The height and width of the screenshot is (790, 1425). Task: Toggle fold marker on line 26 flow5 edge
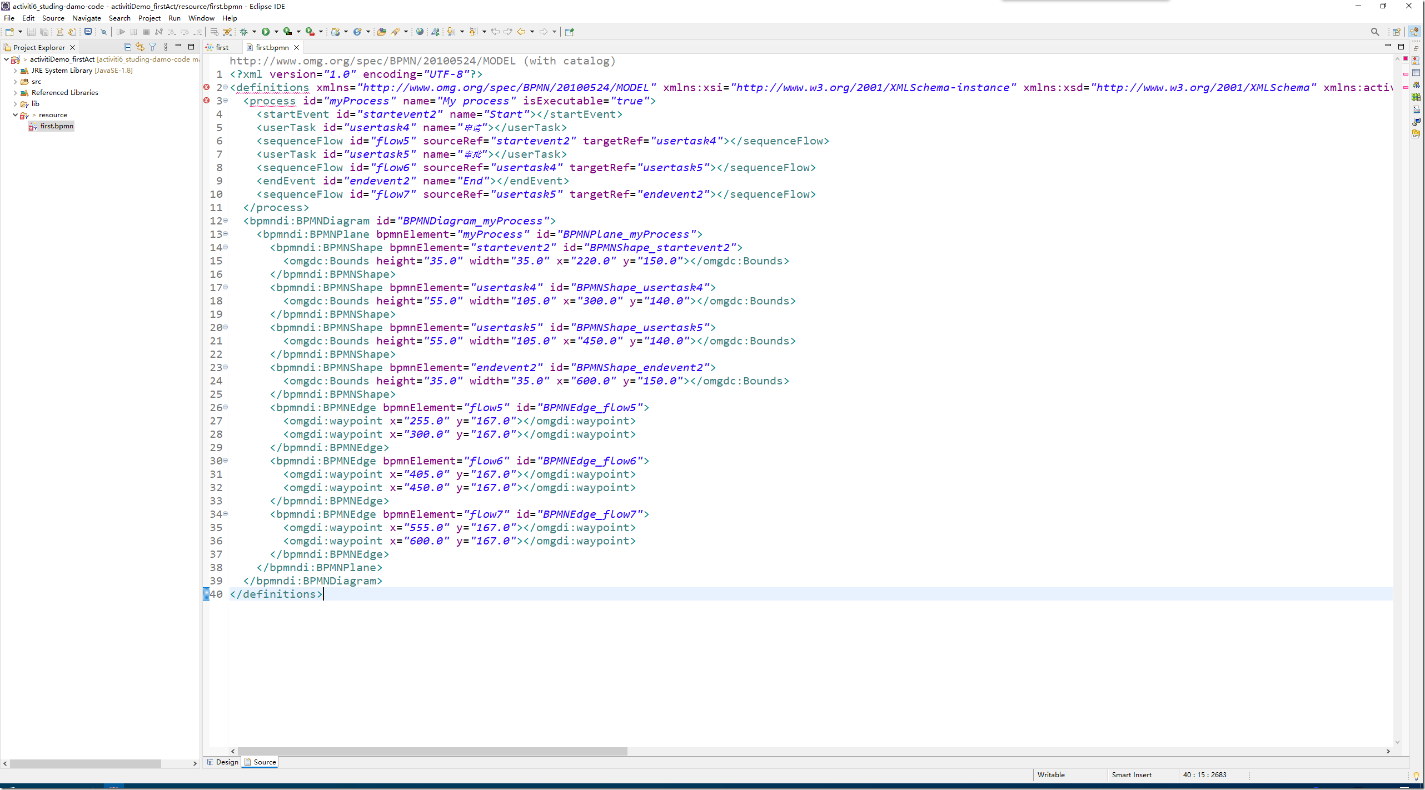pyautogui.click(x=225, y=407)
